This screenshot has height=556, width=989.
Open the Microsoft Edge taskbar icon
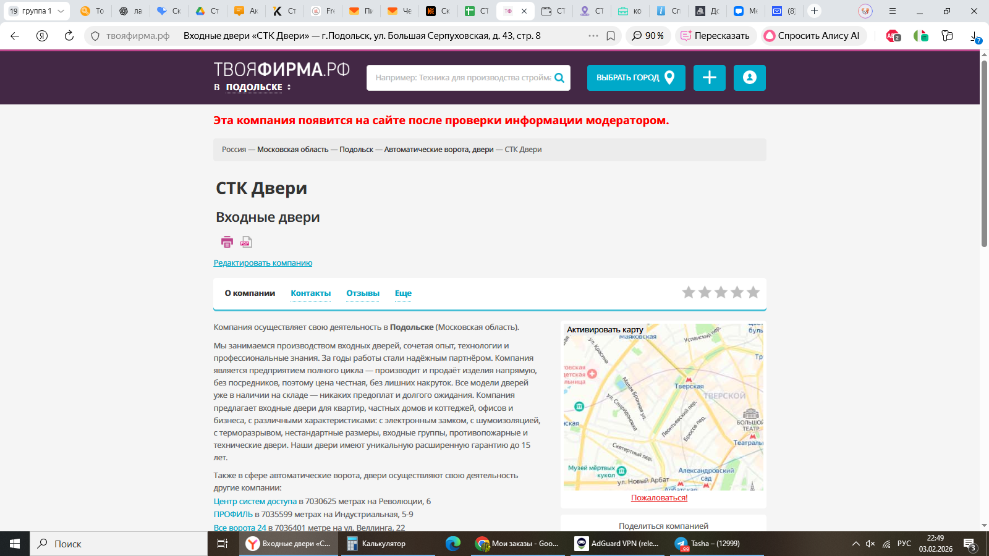(453, 544)
